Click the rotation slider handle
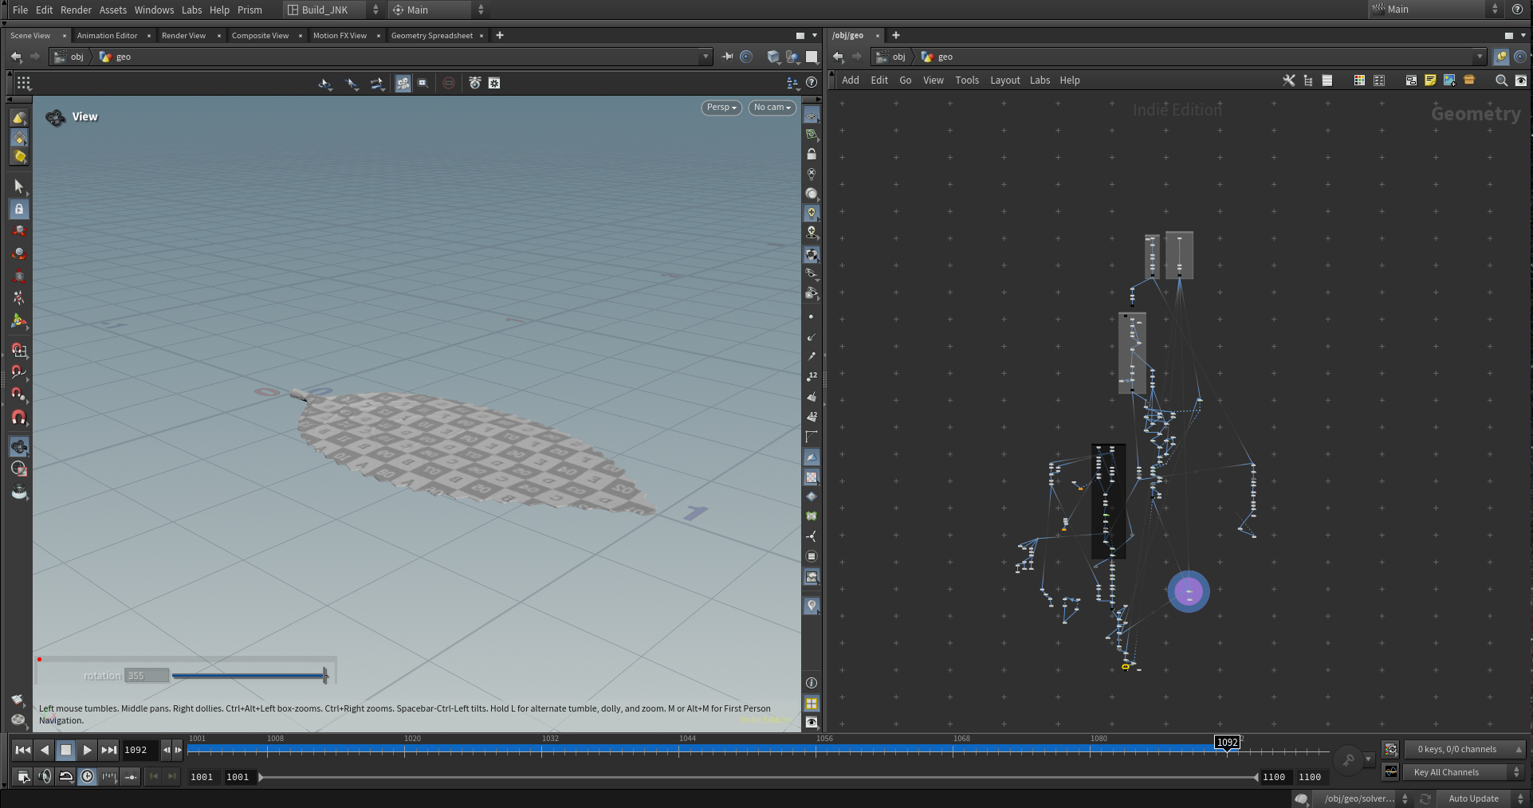Screen dimensions: 1533x808 point(325,676)
